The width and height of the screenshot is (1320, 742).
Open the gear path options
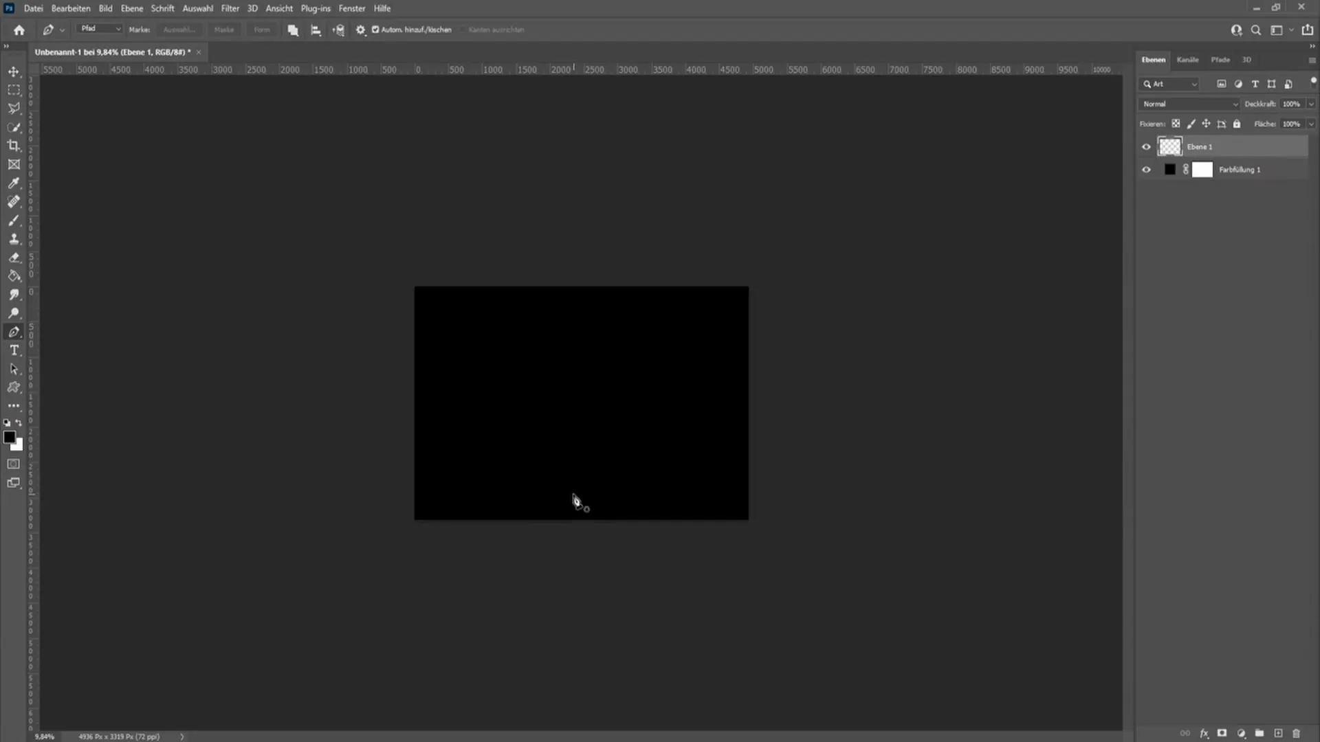click(360, 30)
